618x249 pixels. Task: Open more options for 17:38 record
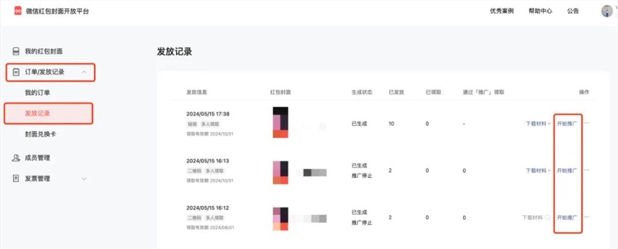click(x=586, y=123)
